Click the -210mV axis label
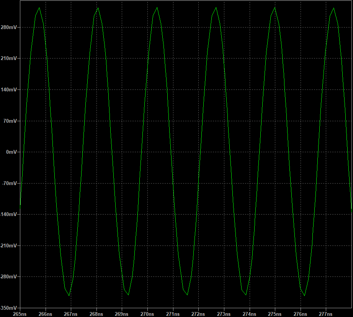 coord(8,245)
